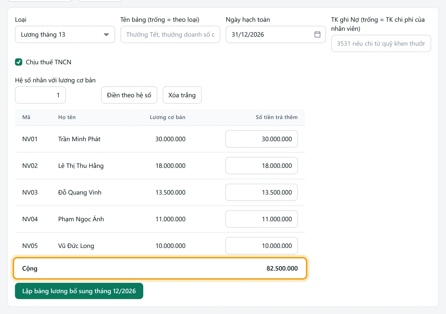This screenshot has width=446, height=314.
Task: Open the Loại dropdown showing Lương tháng 13
Action: 65,35
